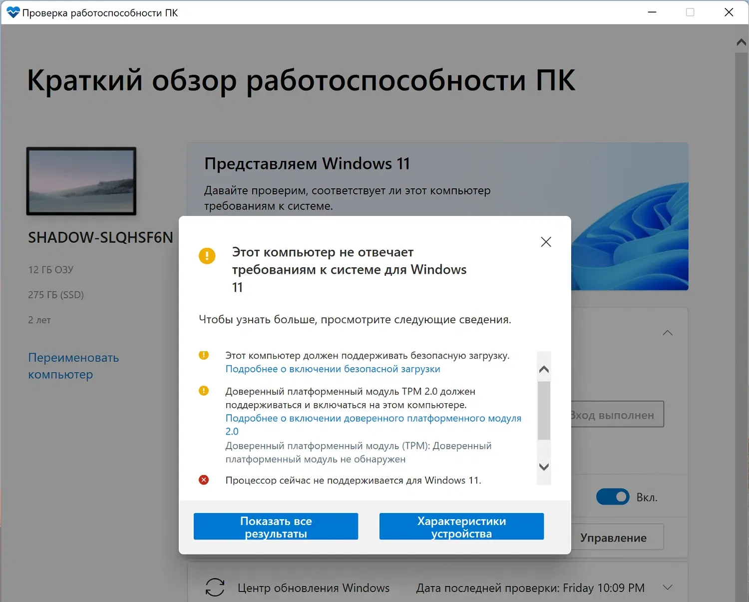Close the PC Health Check window
This screenshot has width=749, height=602.
click(729, 12)
